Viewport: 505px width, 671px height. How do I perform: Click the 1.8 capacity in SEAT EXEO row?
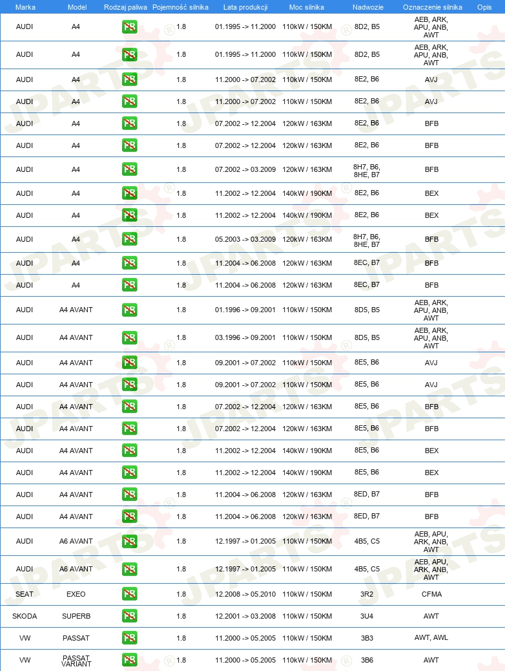[181, 594]
